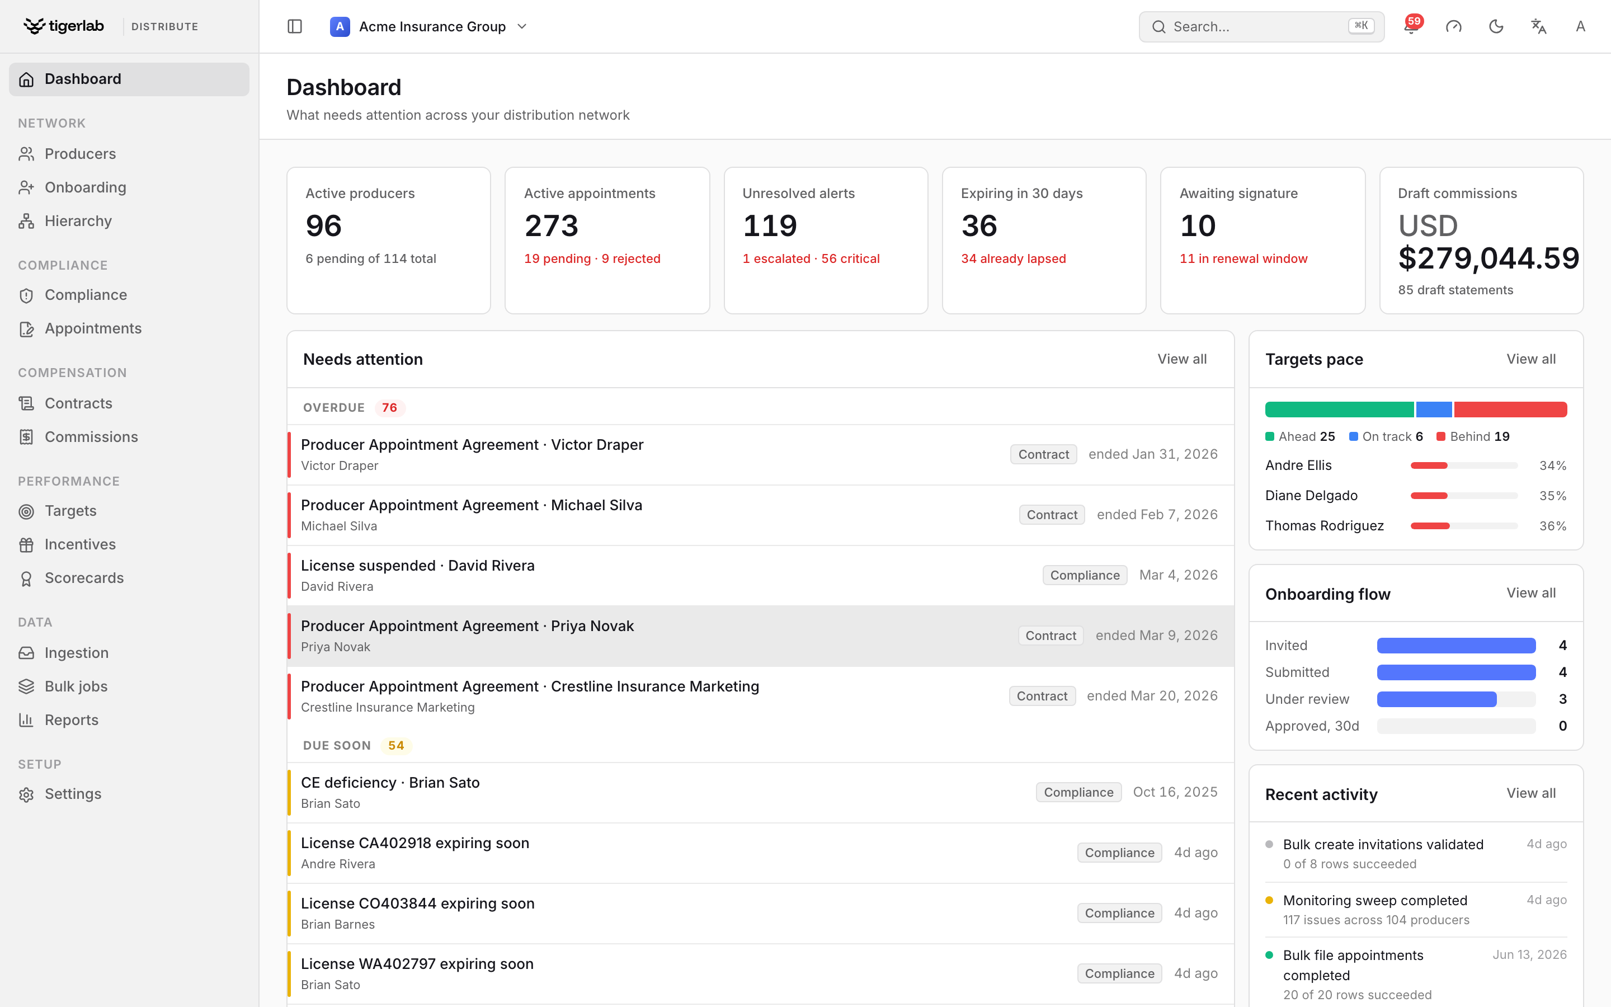Click the Active appointments card
The image size is (1611, 1007).
(x=607, y=241)
